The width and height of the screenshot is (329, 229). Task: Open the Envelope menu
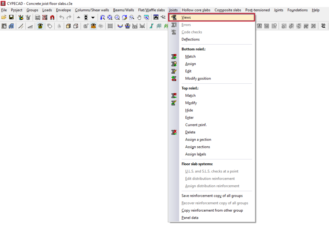[63, 10]
